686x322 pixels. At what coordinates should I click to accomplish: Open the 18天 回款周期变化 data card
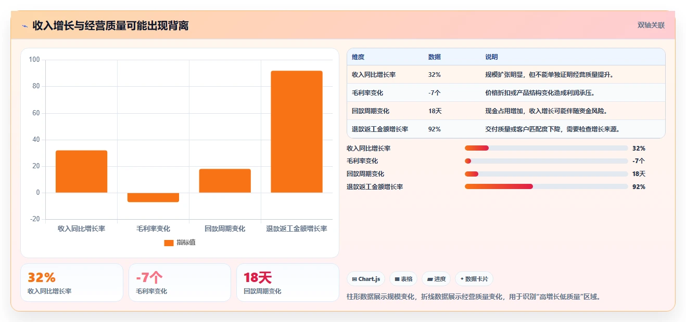coord(288,283)
